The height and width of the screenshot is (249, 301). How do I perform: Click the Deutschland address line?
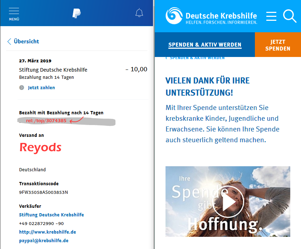(33, 170)
